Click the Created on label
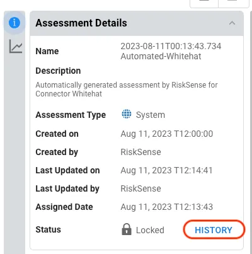 click(x=57, y=134)
